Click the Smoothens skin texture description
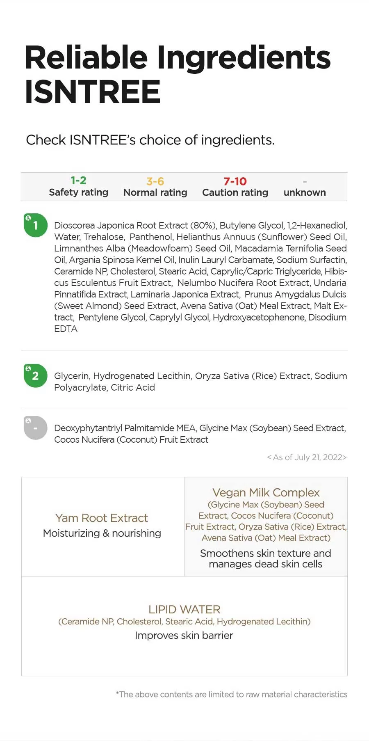This screenshot has width=369, height=741. click(266, 558)
